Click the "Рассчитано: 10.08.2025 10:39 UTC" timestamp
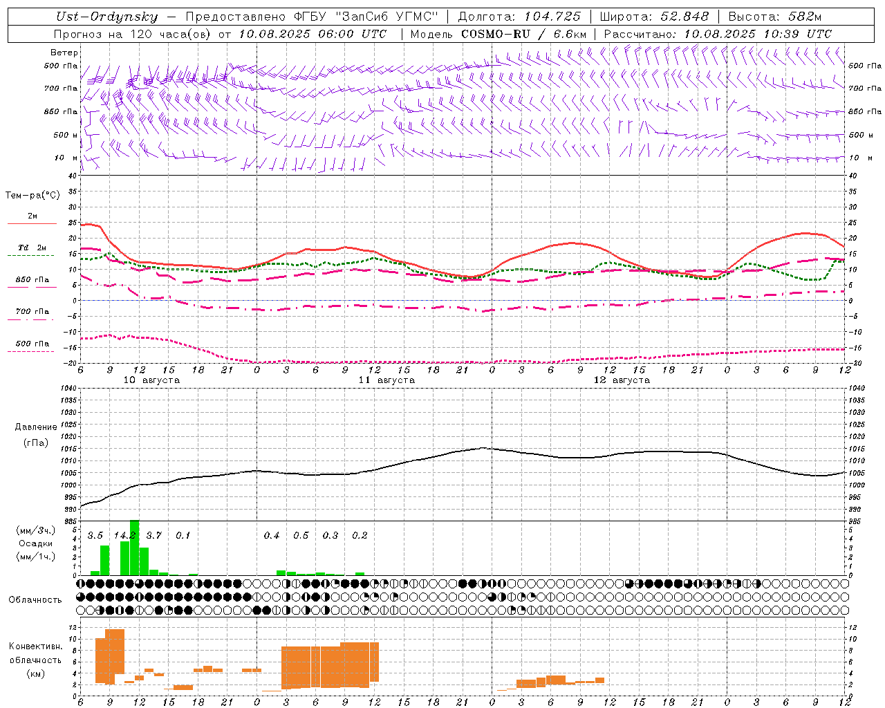885x708 pixels. click(718, 34)
